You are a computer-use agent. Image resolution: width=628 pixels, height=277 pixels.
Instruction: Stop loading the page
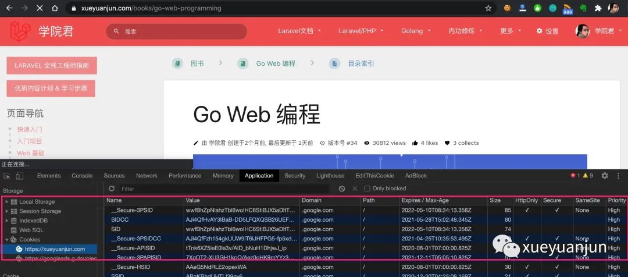coord(40,8)
